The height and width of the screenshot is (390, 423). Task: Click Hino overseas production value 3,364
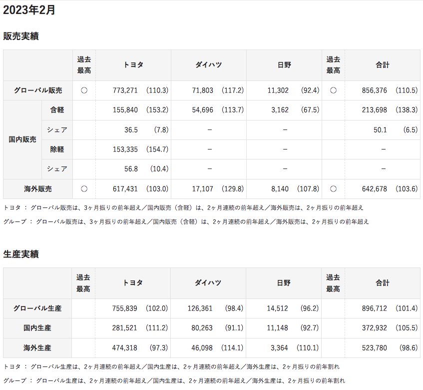tap(280, 347)
